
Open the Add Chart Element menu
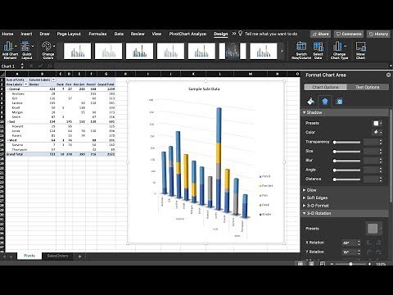pos(10,50)
